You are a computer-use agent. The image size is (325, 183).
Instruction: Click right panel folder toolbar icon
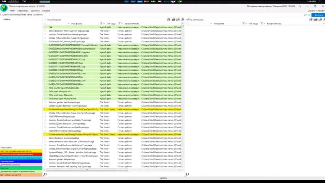click(316, 20)
